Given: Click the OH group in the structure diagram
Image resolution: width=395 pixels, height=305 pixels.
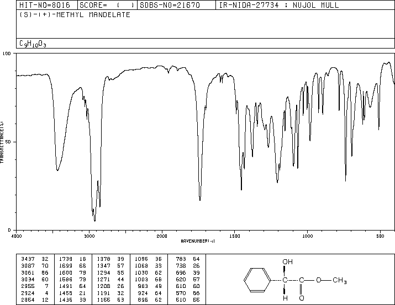Looking at the screenshot, I should tap(287, 262).
